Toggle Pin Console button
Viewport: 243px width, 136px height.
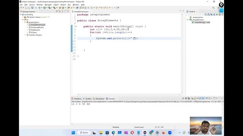point(207,98)
